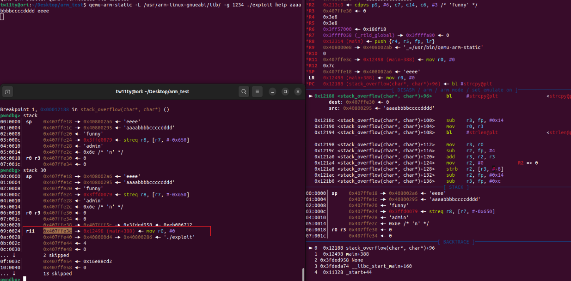The height and width of the screenshot is (281, 571).
Task: Click the last pwndbg prompt at the bottom of the terminal
Action: [10, 279]
